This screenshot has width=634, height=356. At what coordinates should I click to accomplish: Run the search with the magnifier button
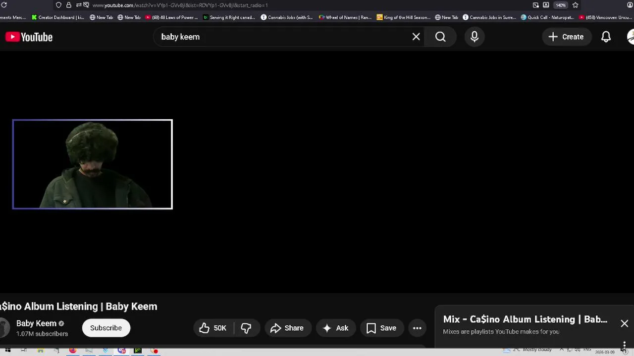[x=440, y=37]
